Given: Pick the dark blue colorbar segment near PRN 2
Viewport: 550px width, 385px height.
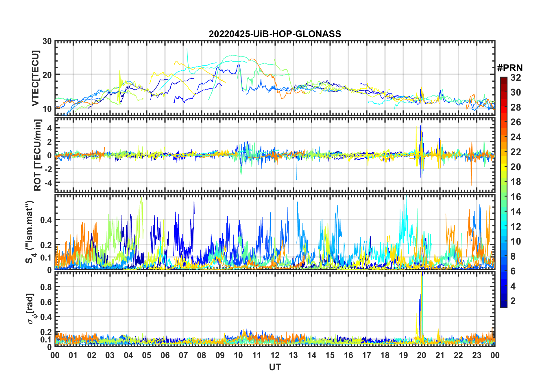Looking at the screenshot, I should (x=503, y=301).
